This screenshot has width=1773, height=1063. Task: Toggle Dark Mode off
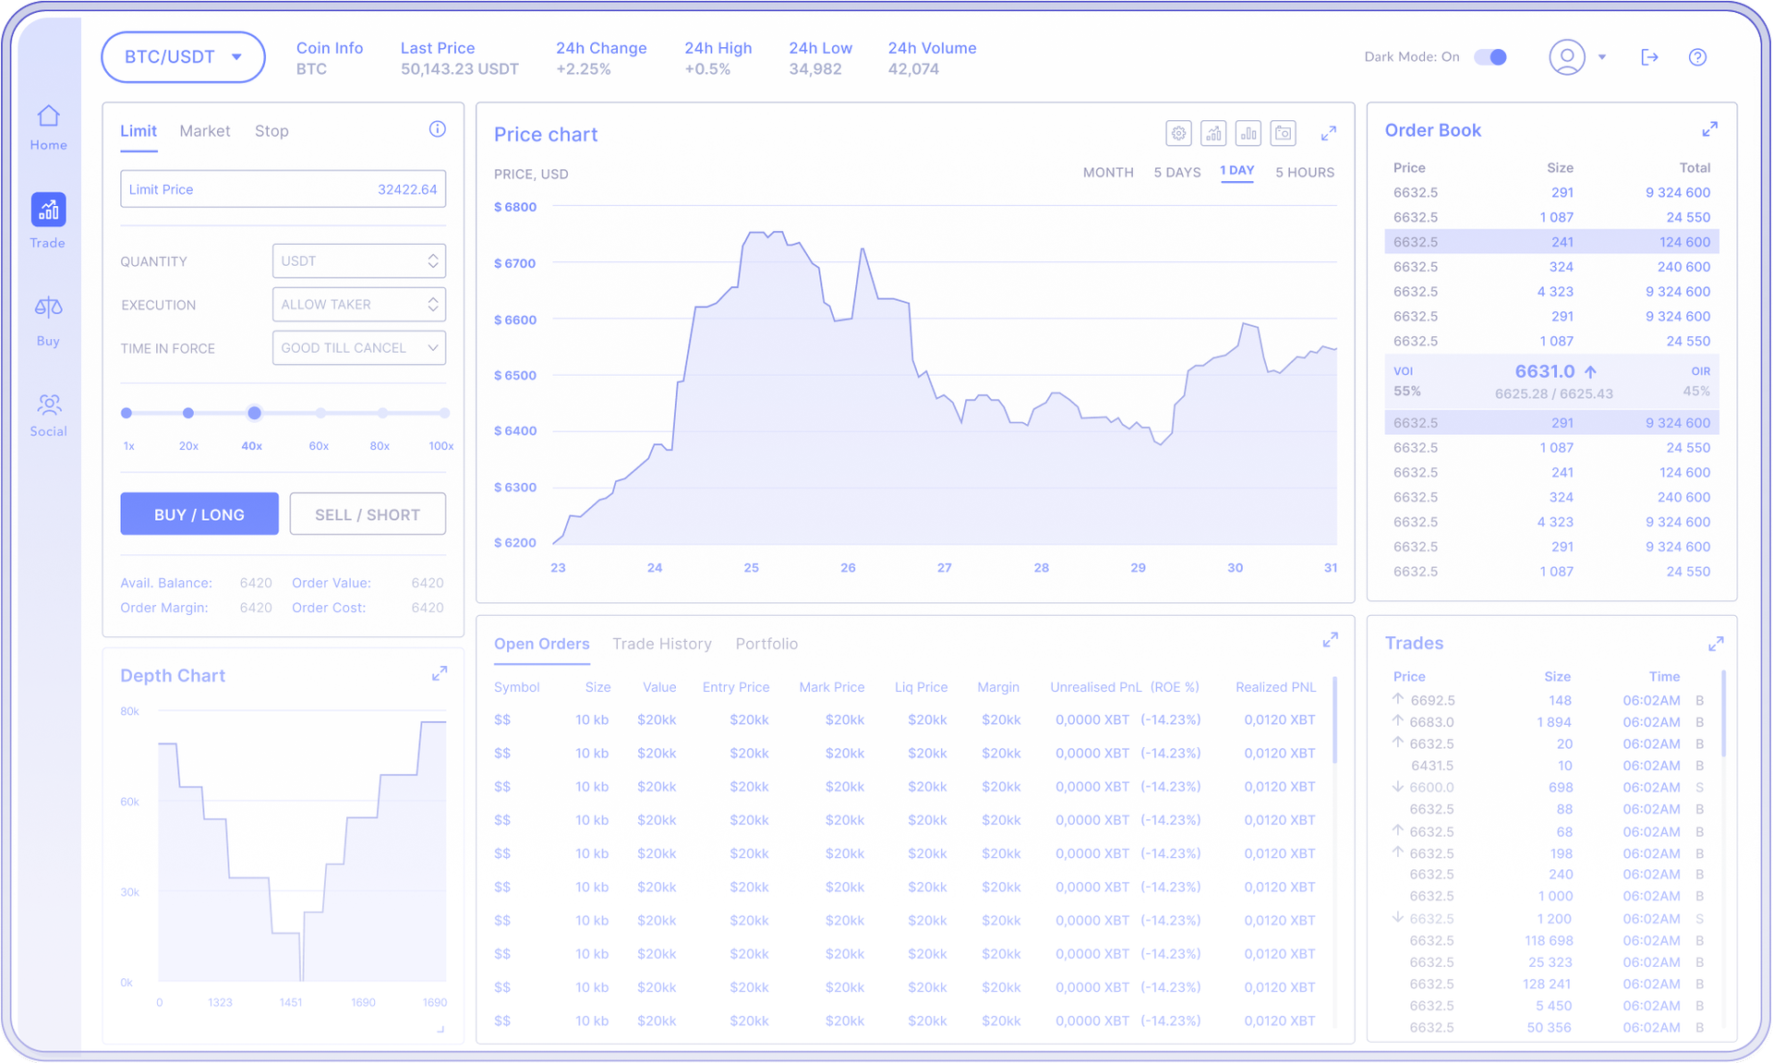click(x=1489, y=56)
